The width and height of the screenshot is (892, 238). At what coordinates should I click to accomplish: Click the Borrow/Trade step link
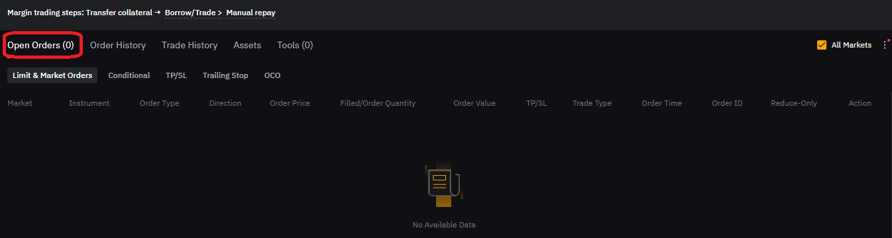point(190,13)
